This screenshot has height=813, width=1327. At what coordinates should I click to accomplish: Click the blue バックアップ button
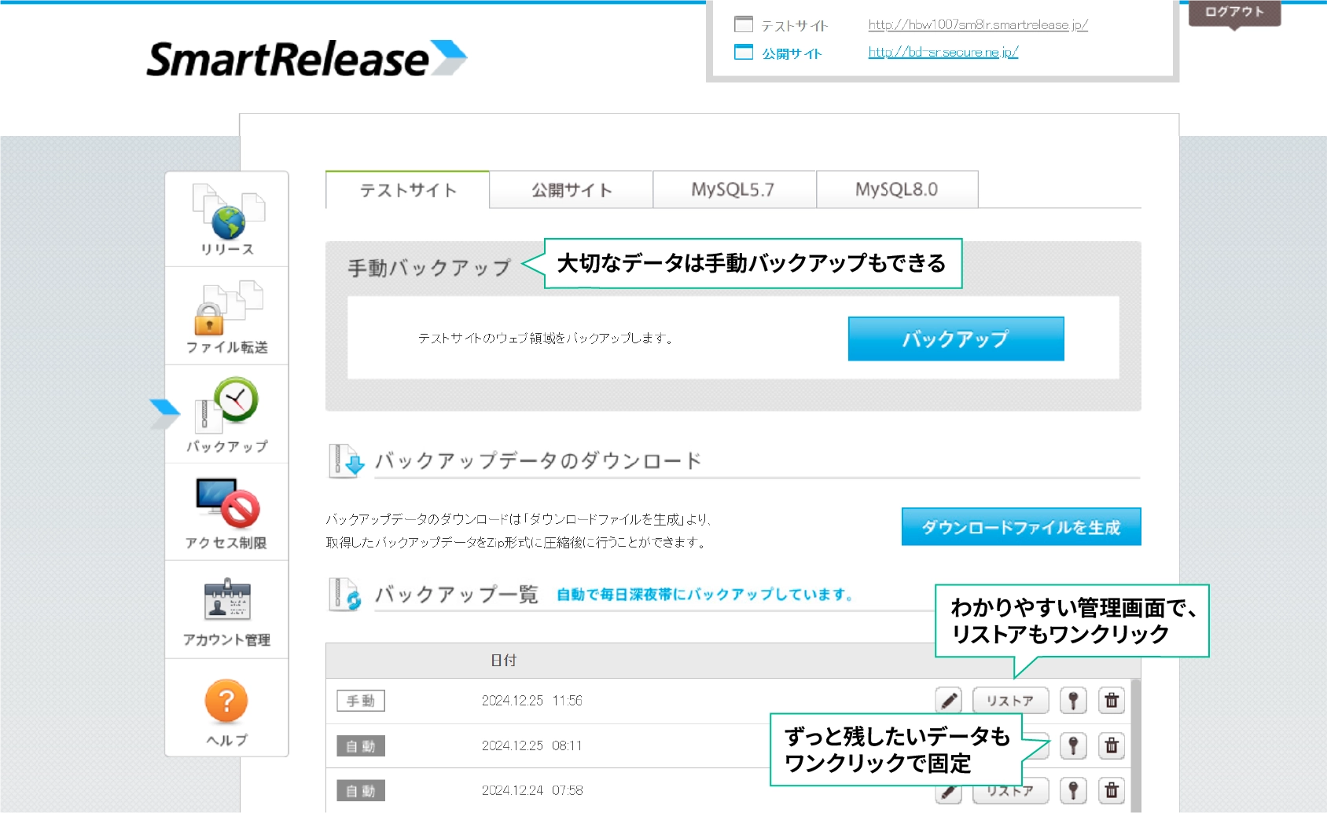(956, 339)
